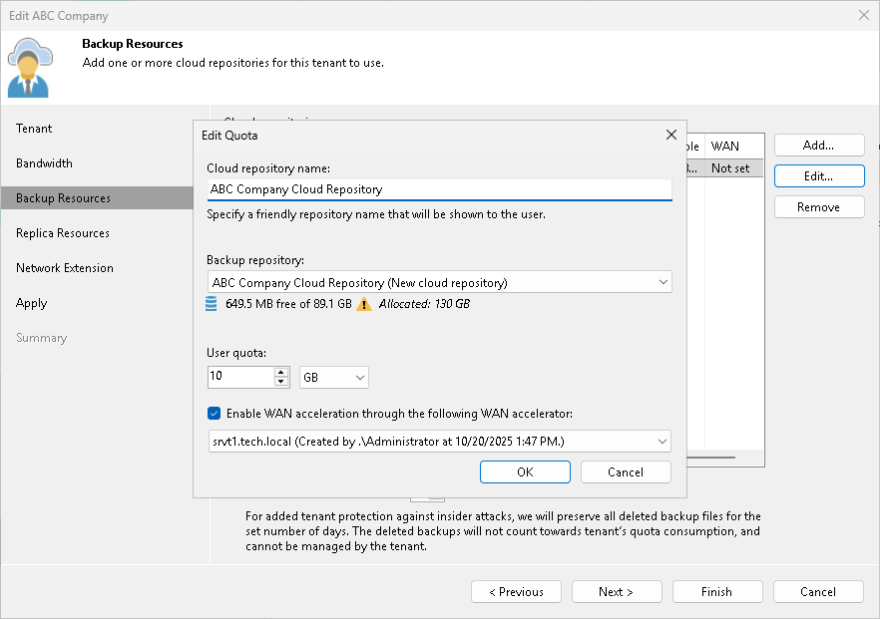Open the WAN accelerator selection dropdown
880x619 pixels.
click(x=661, y=441)
